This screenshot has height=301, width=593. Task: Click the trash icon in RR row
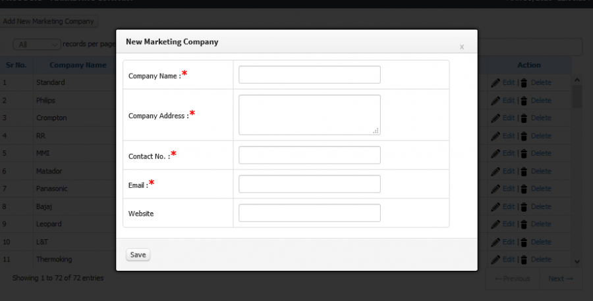[524, 136]
